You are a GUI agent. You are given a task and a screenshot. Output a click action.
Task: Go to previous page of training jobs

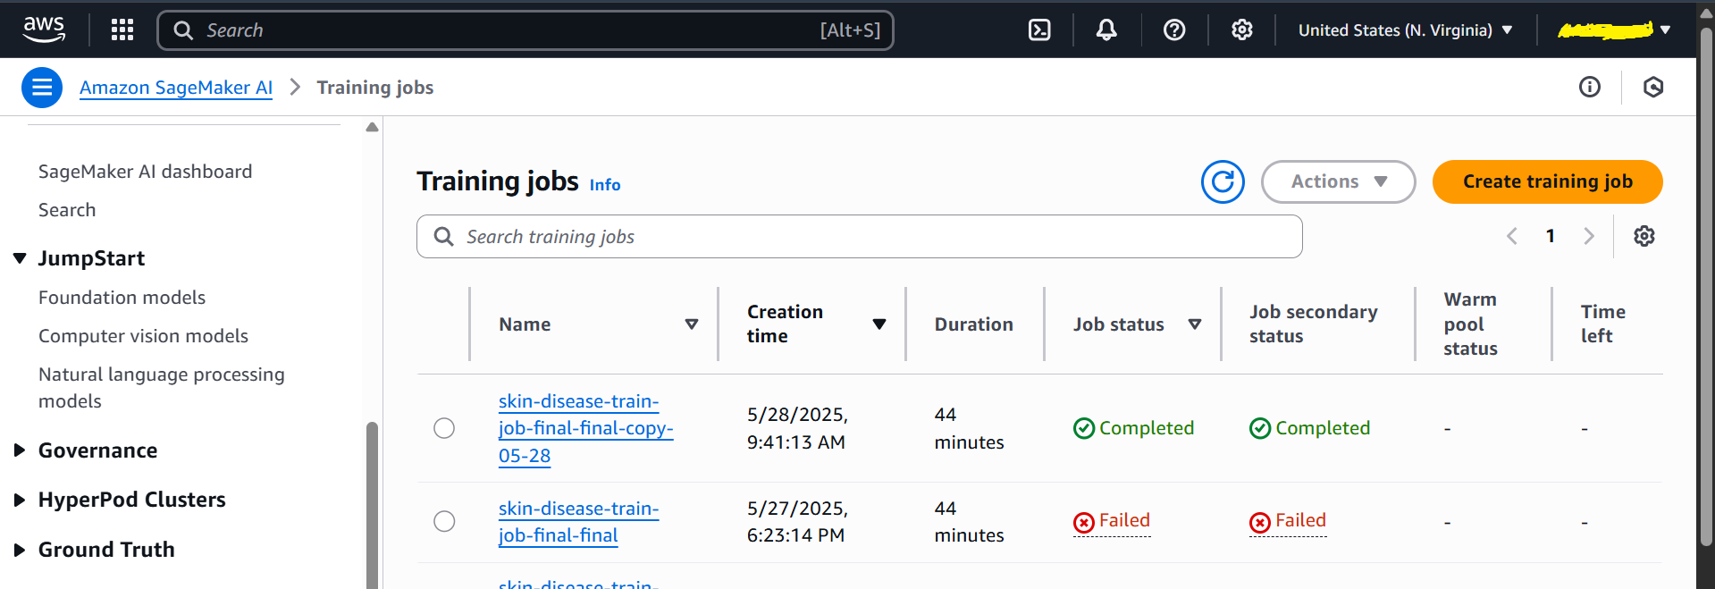(x=1512, y=236)
